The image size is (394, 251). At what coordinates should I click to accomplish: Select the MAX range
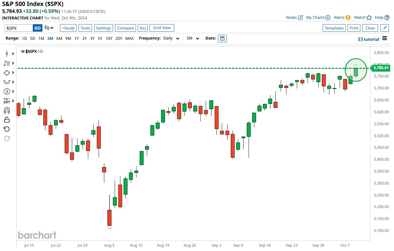[x=130, y=38]
